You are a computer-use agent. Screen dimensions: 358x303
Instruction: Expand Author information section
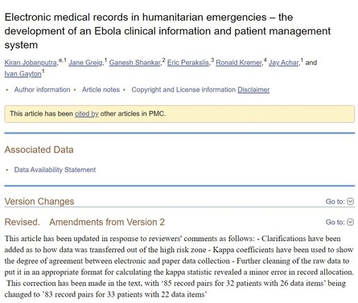click(x=42, y=90)
